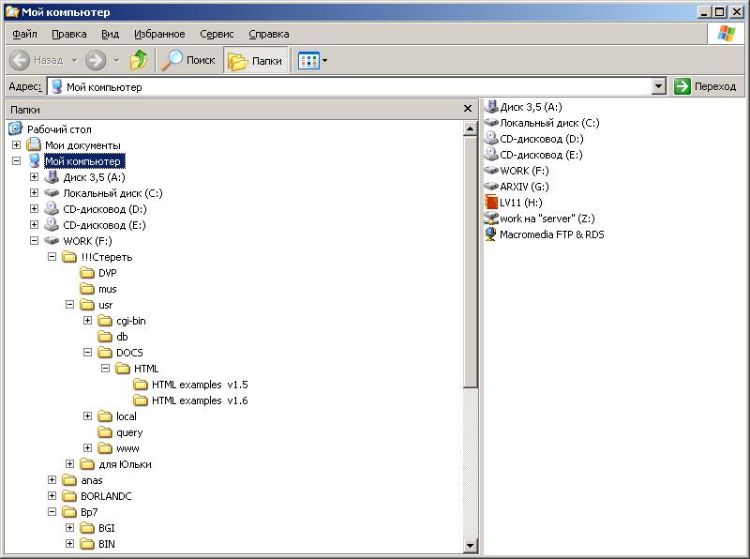The image size is (750, 559).
Task: Click folder tree scrollbar up arrow
Action: (x=471, y=128)
